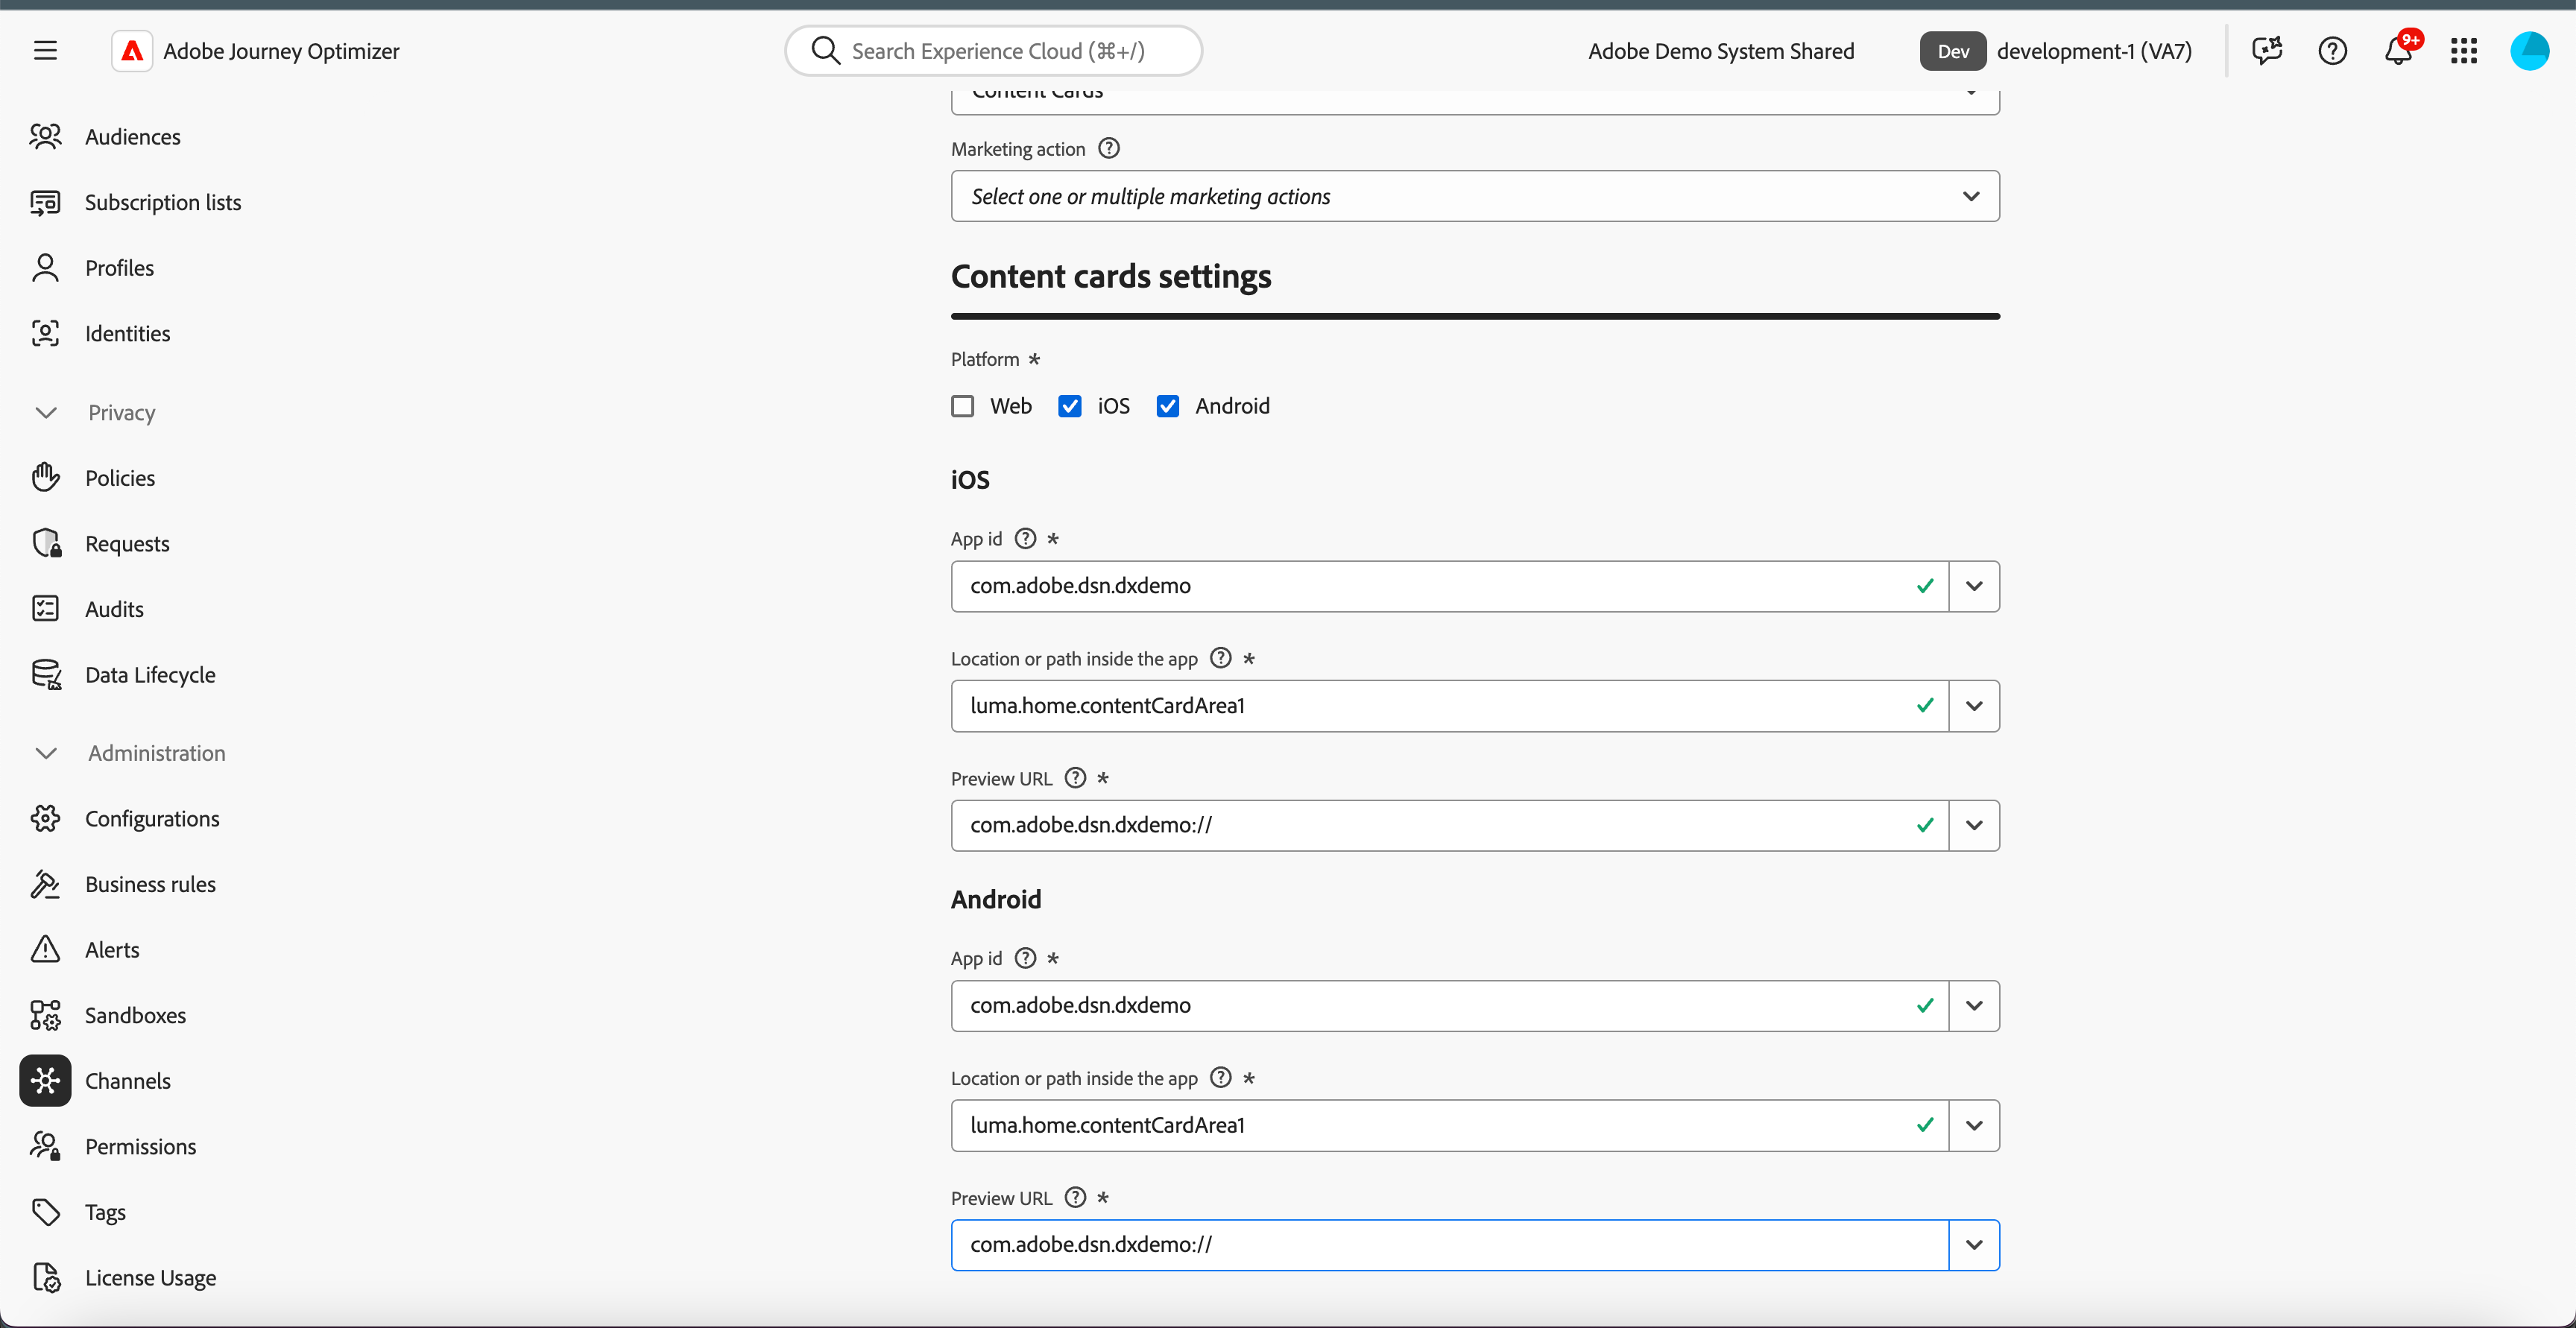The height and width of the screenshot is (1328, 2576).
Task: Click the Channels sidebar icon
Action: click(x=45, y=1080)
